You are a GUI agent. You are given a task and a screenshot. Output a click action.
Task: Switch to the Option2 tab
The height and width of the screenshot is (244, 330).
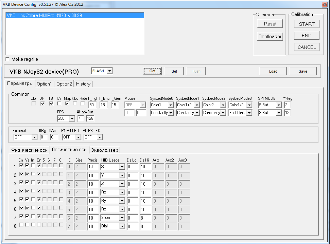[x=64, y=84]
